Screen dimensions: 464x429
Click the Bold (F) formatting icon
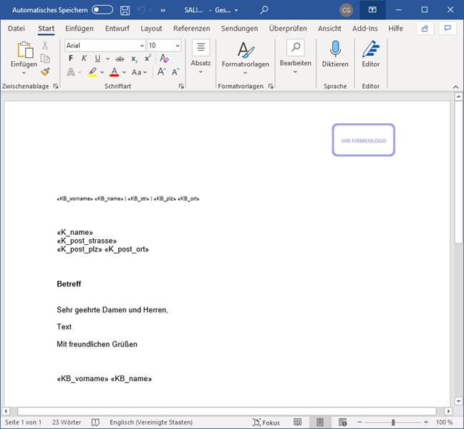click(72, 59)
